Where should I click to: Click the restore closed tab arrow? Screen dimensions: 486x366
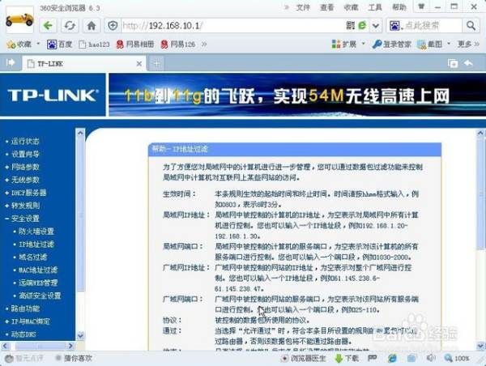(468, 63)
